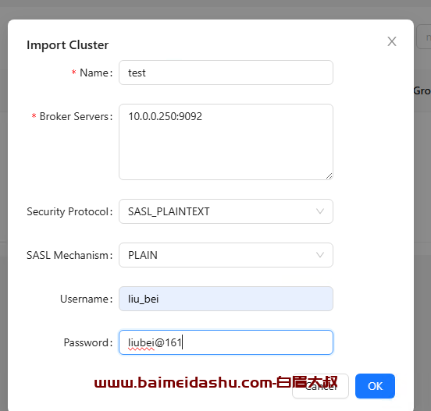Click the SASL Mechanism chevron arrow
The height and width of the screenshot is (411, 431).
coord(320,255)
